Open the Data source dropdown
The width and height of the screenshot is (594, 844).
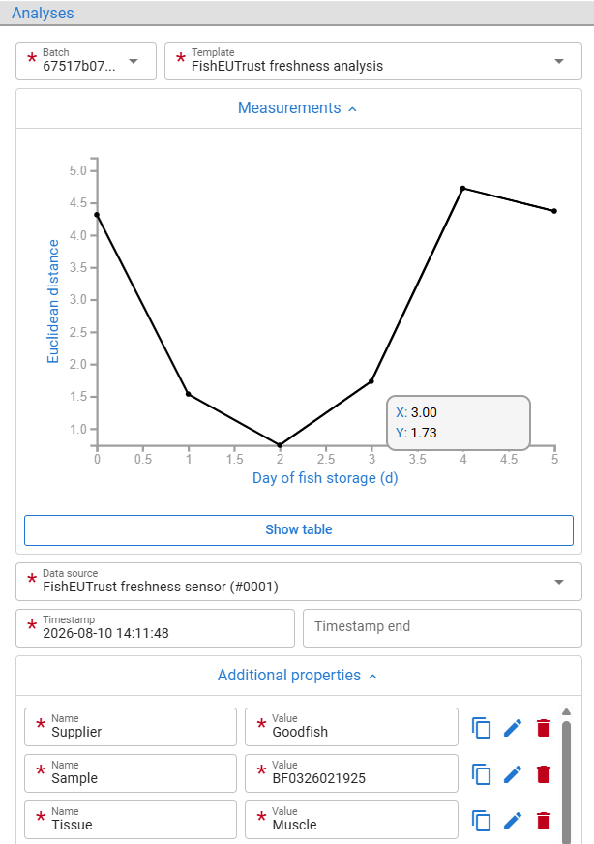click(x=299, y=582)
